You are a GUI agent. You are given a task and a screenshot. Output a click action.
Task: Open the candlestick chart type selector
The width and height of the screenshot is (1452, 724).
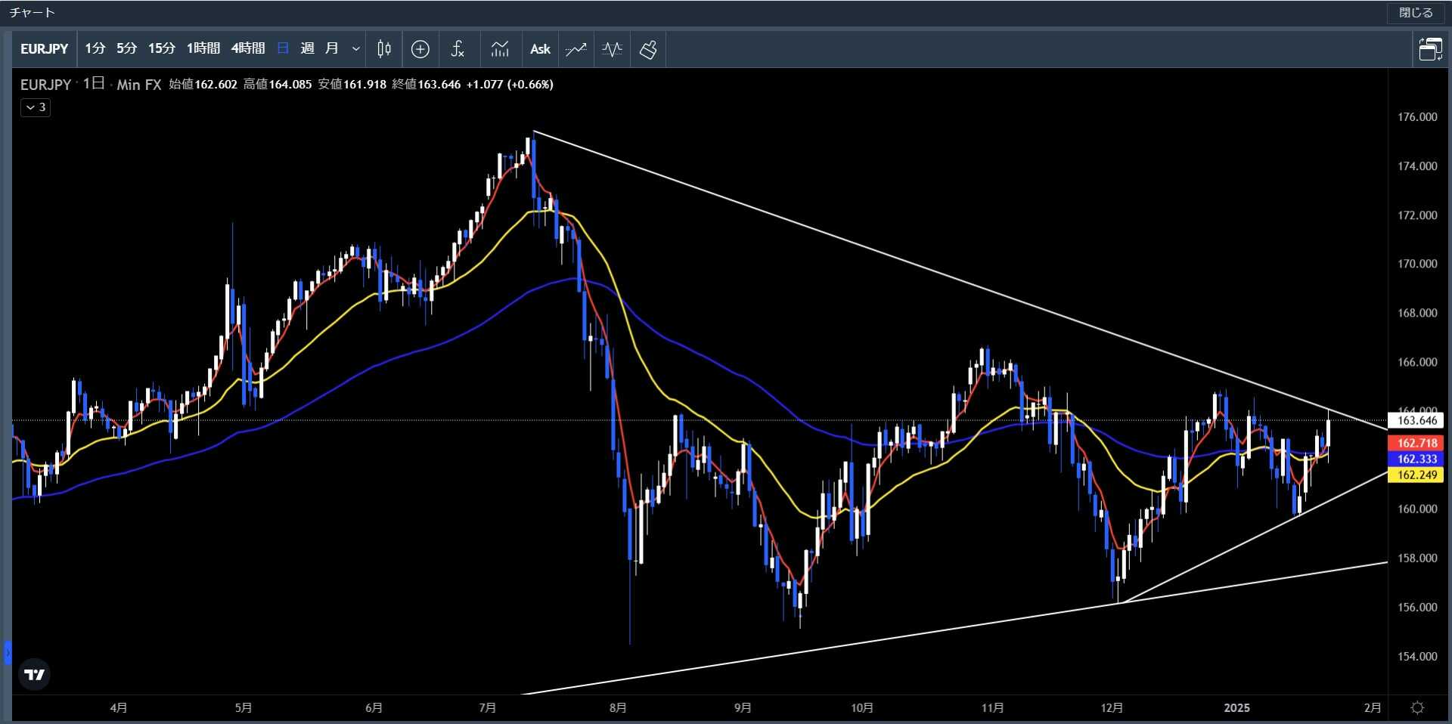coord(384,49)
